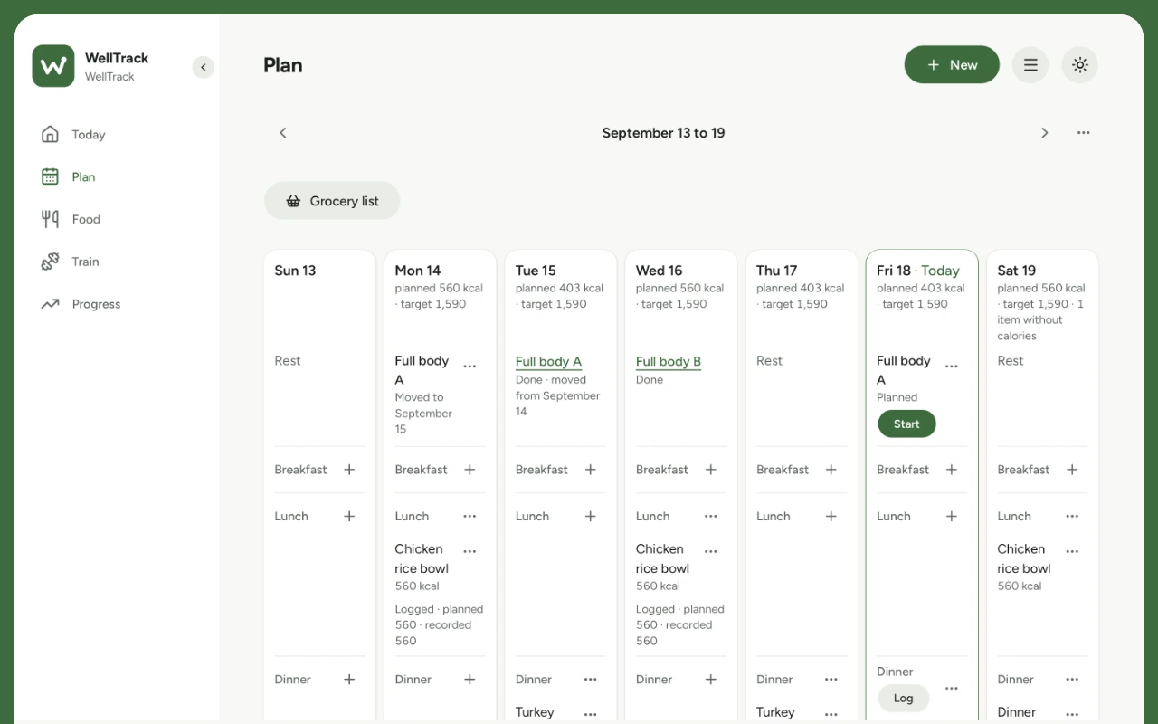The width and height of the screenshot is (1158, 724).
Task: Open the list view menu icon
Action: [x=1030, y=65]
